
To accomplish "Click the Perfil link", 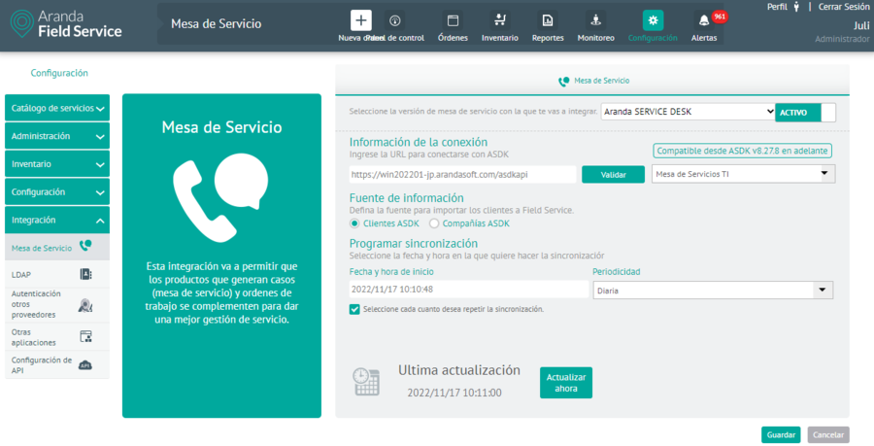I will pos(777,7).
